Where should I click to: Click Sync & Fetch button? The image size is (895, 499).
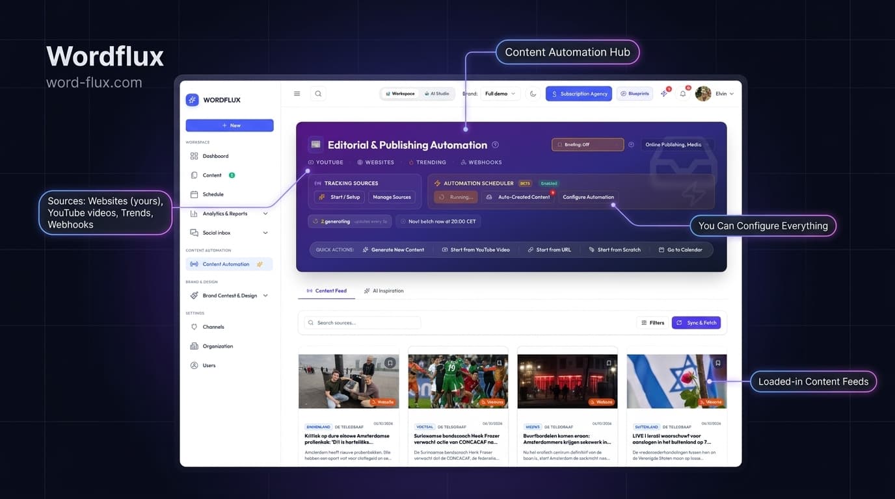click(696, 323)
